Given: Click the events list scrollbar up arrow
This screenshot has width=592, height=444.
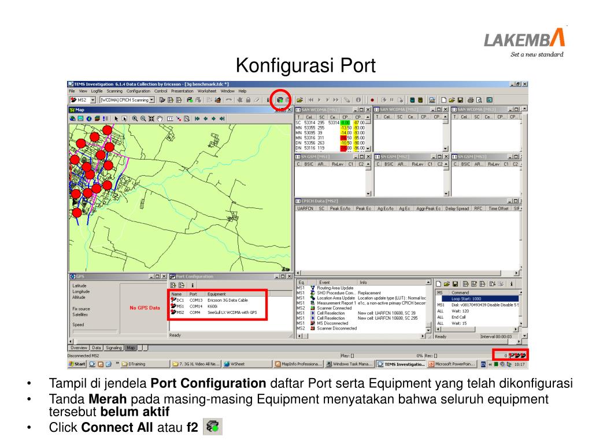Looking at the screenshot, I should pos(428,282).
